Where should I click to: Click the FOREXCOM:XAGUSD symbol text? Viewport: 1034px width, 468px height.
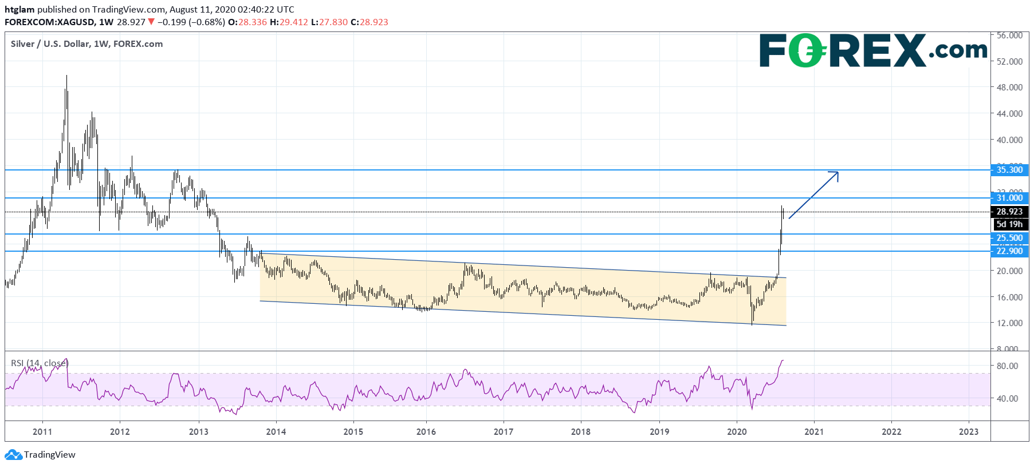(x=50, y=22)
